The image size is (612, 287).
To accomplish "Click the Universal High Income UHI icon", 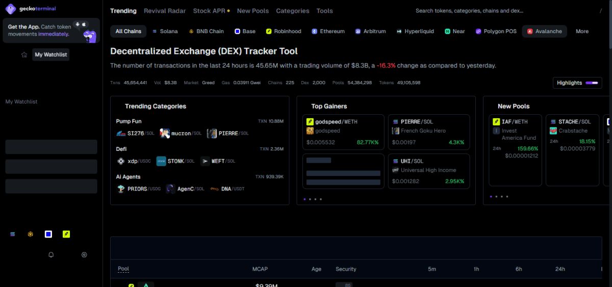I will 395,170.
